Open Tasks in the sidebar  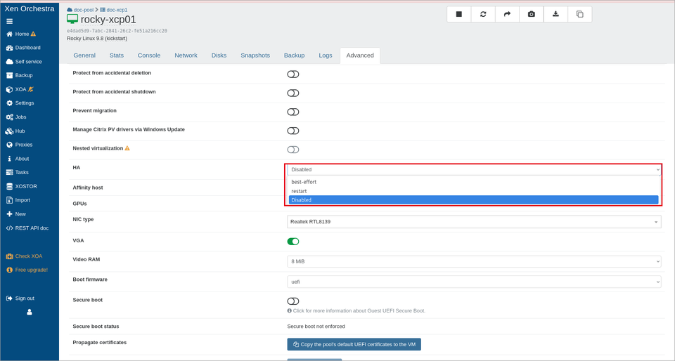(18, 172)
